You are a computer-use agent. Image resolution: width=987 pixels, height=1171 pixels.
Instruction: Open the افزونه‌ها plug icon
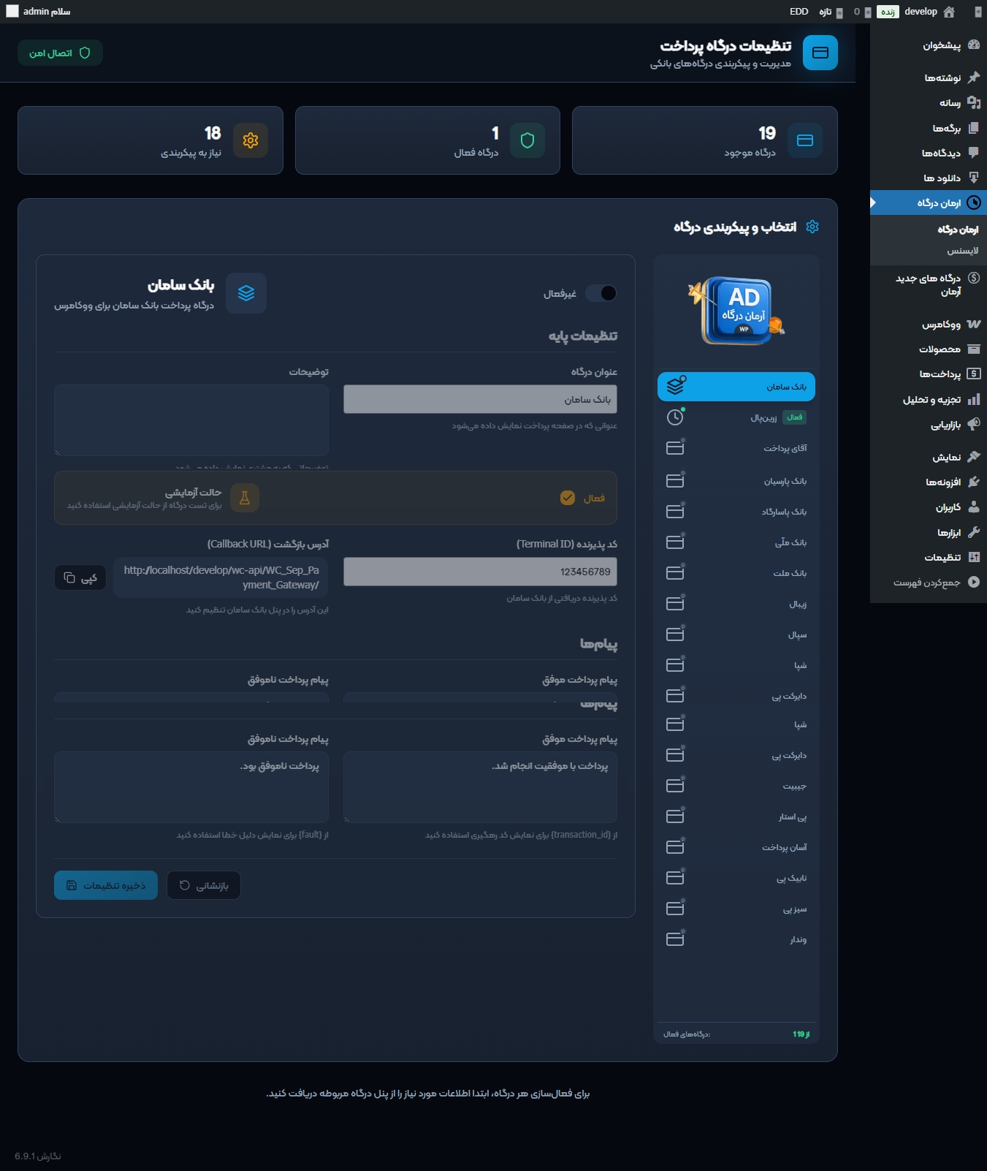(x=973, y=482)
